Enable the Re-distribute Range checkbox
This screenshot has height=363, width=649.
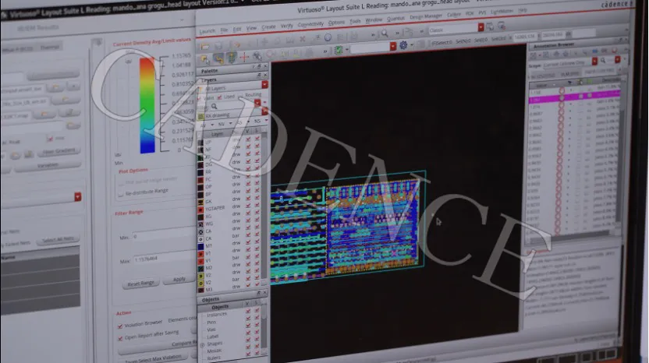tap(121, 194)
